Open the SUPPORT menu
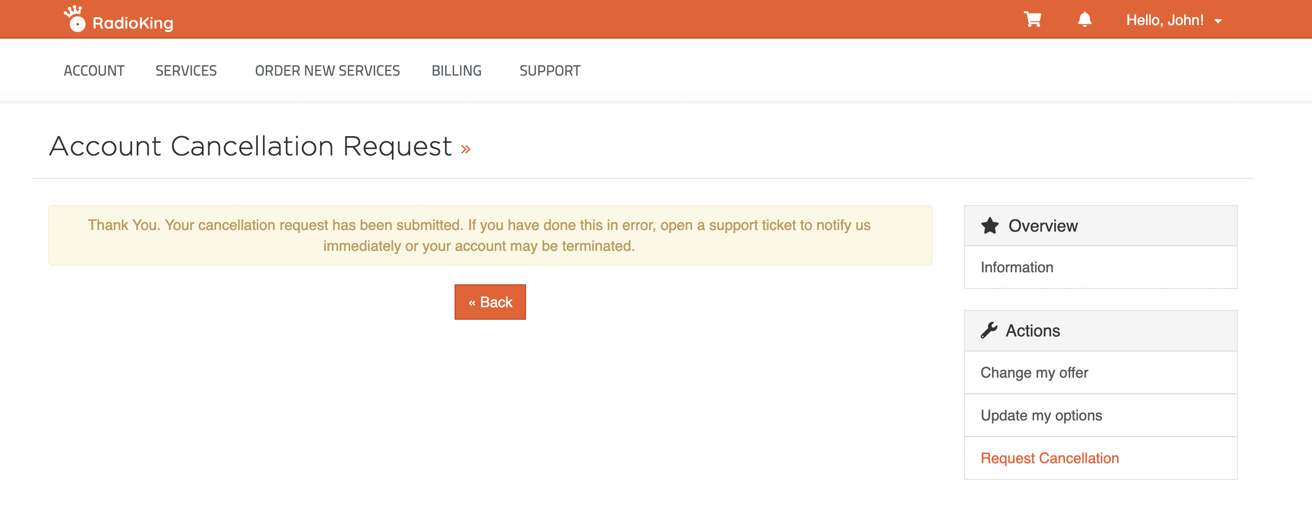The width and height of the screenshot is (1312, 531). click(550, 70)
